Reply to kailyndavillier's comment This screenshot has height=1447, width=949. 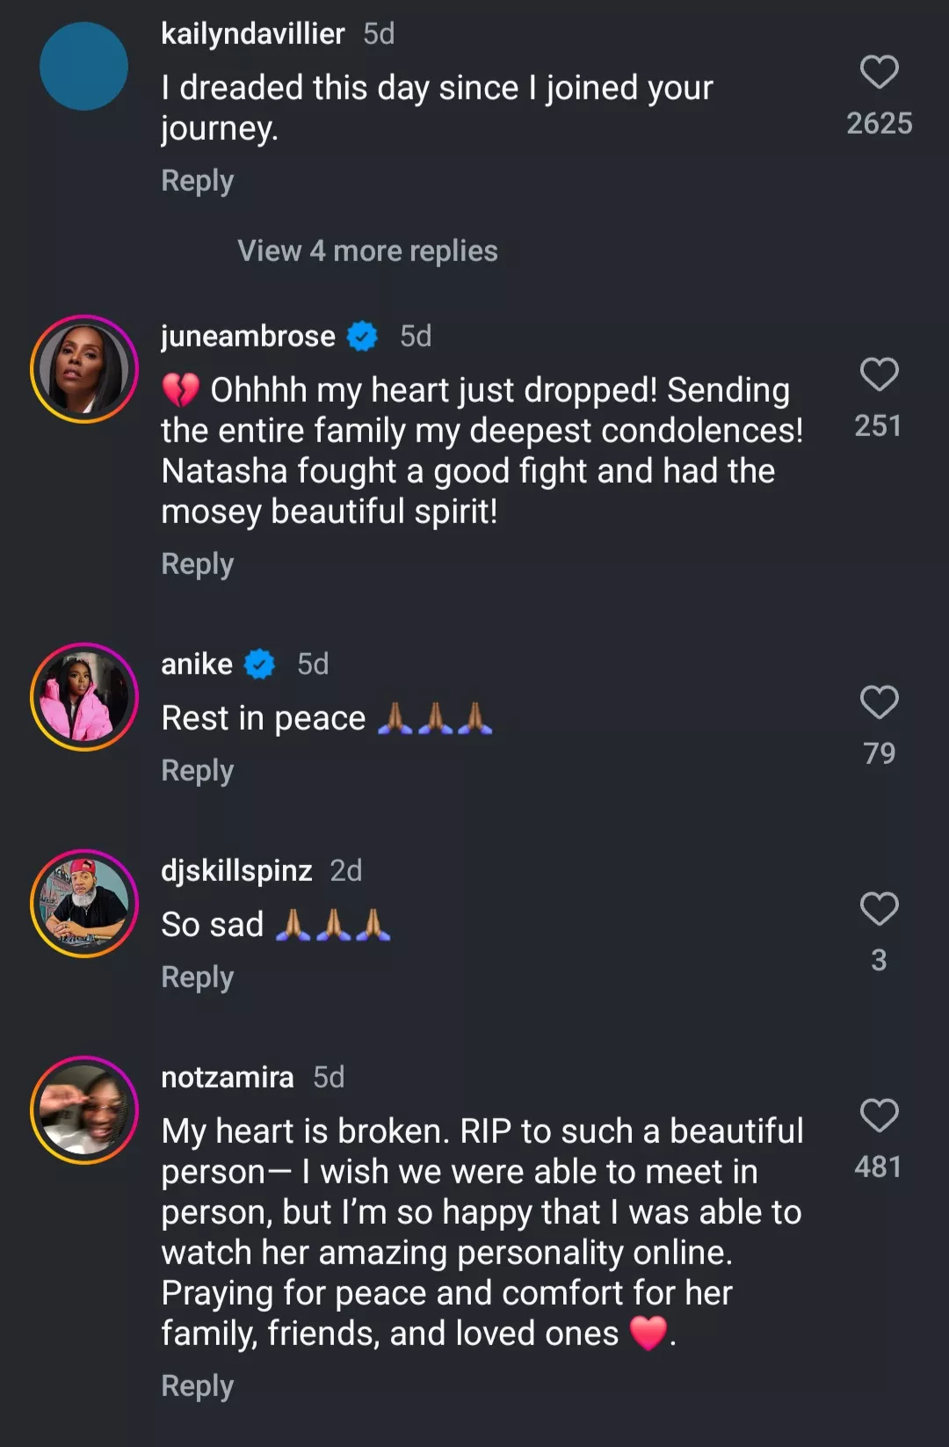coord(198,181)
